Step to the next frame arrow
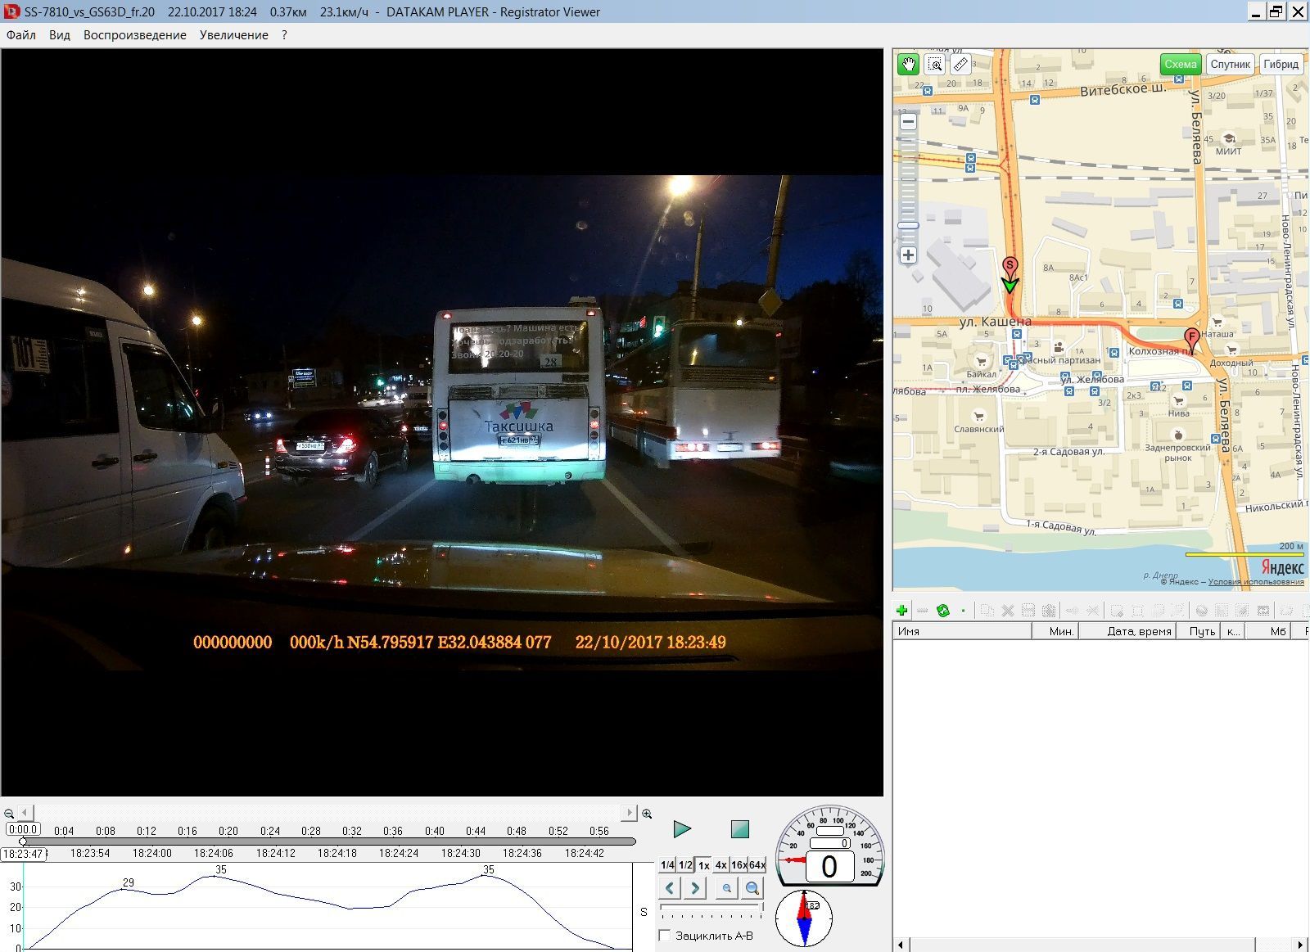 (695, 888)
